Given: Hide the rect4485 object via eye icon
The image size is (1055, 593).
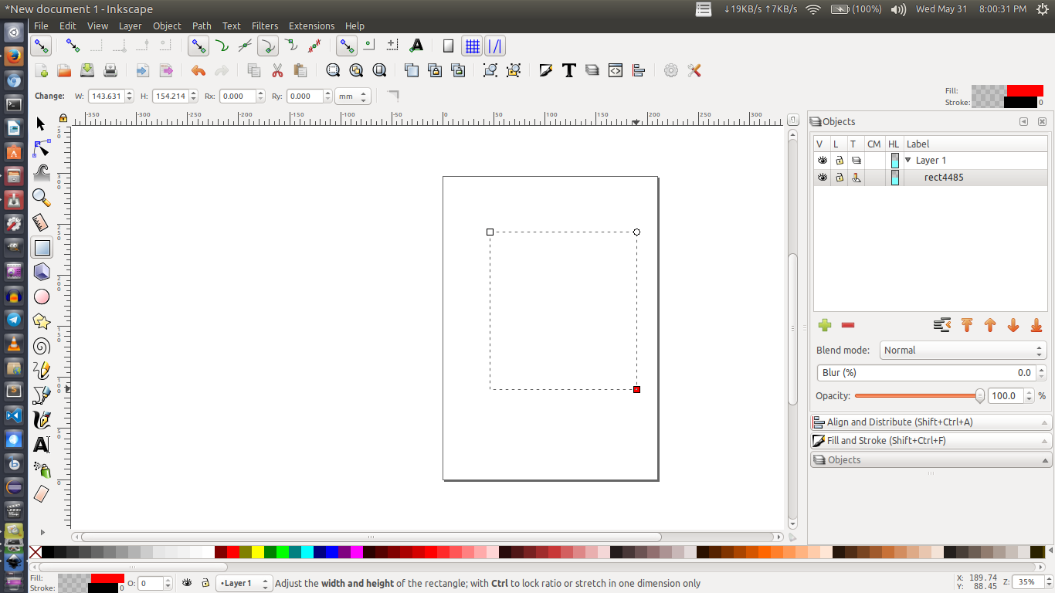Looking at the screenshot, I should pyautogui.click(x=822, y=178).
